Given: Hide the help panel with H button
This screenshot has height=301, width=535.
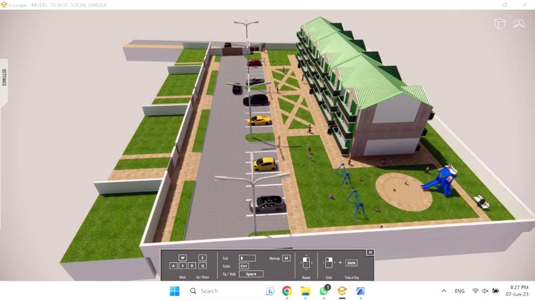Looking at the screenshot, I should coord(370,253).
